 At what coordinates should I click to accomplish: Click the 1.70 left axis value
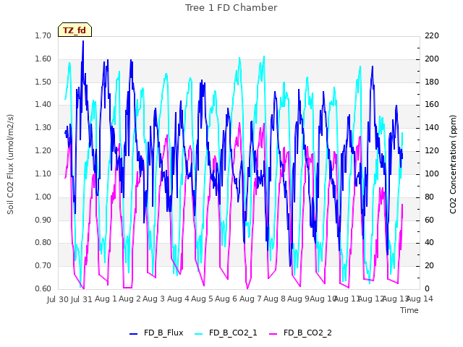(x=43, y=35)
